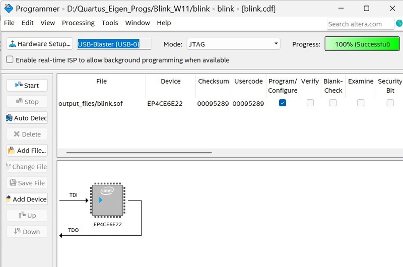
Task: Uncheck Program/Configure for blink.sof
Action: (x=283, y=103)
